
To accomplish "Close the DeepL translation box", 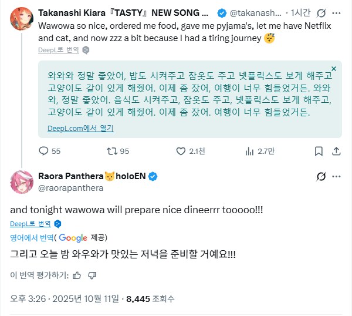I will tap(334, 69).
